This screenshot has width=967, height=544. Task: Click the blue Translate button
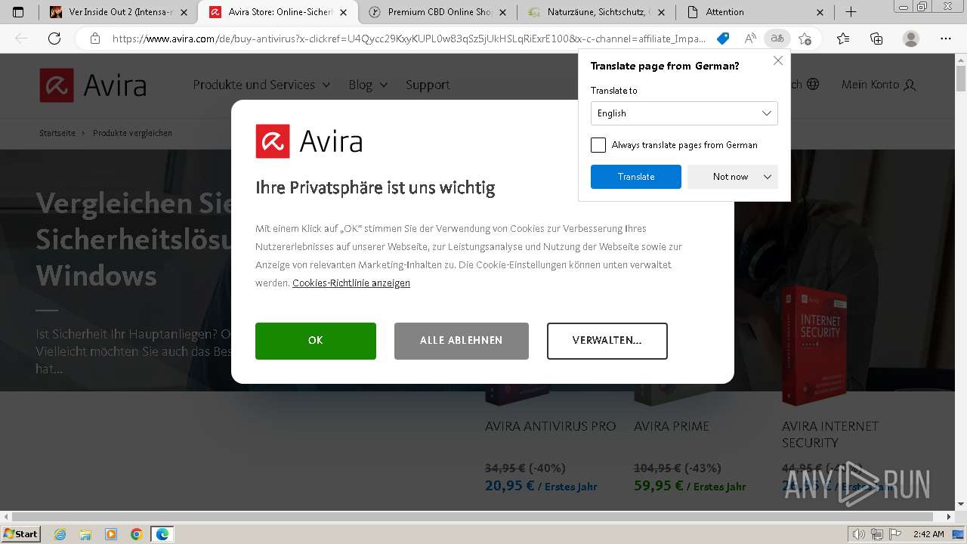(x=636, y=177)
